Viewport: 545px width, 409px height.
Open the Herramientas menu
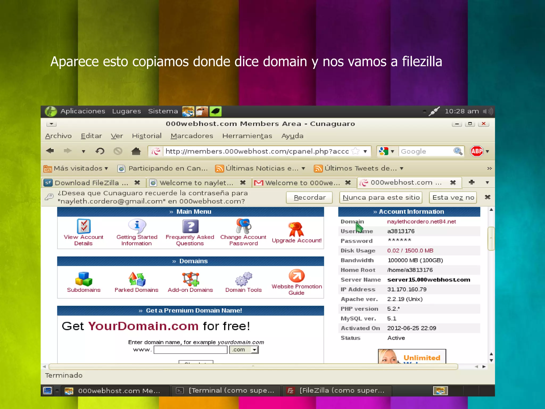(x=247, y=136)
